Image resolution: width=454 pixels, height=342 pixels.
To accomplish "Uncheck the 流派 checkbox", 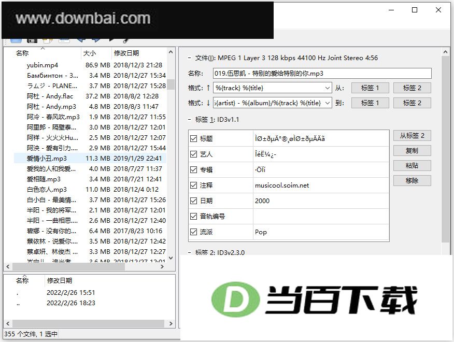I will coord(193,232).
